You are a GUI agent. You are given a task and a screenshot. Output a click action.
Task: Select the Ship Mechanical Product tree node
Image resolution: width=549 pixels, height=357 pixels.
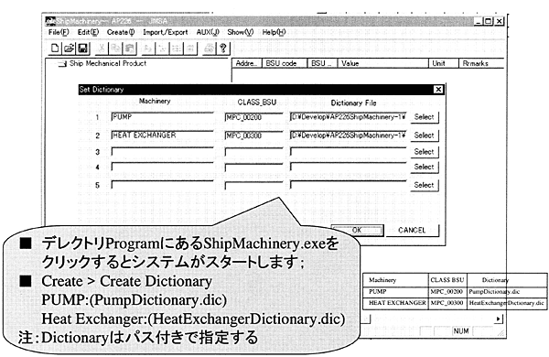pos(108,63)
